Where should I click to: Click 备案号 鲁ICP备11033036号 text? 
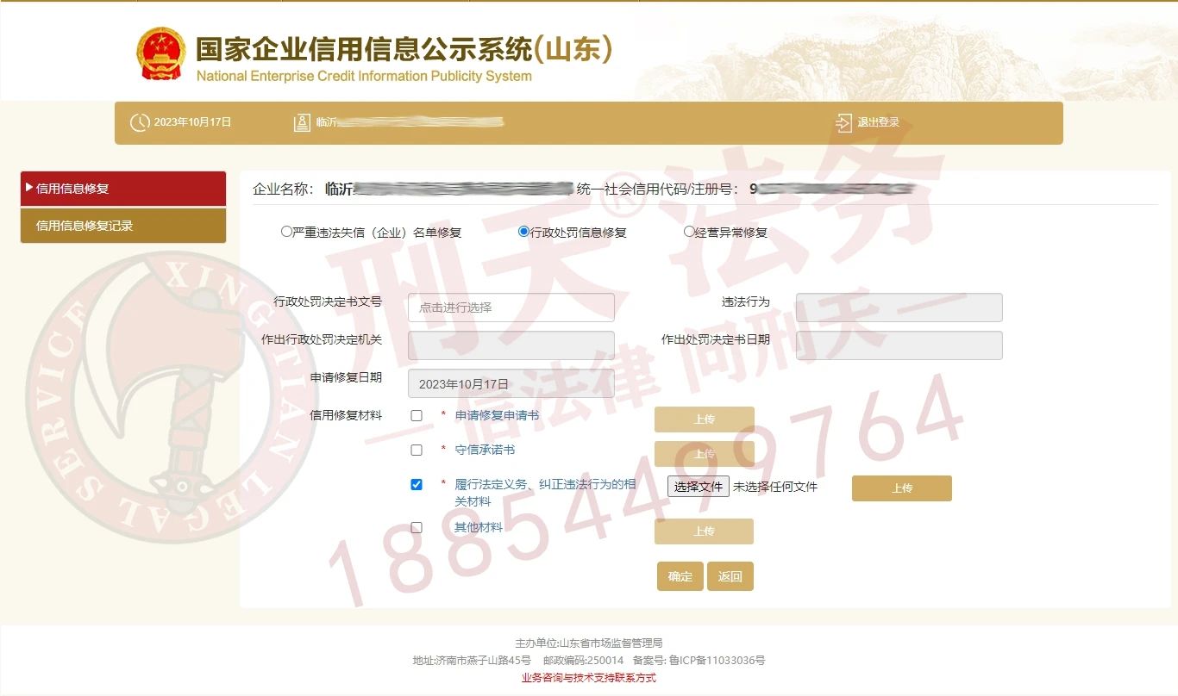coord(699,661)
